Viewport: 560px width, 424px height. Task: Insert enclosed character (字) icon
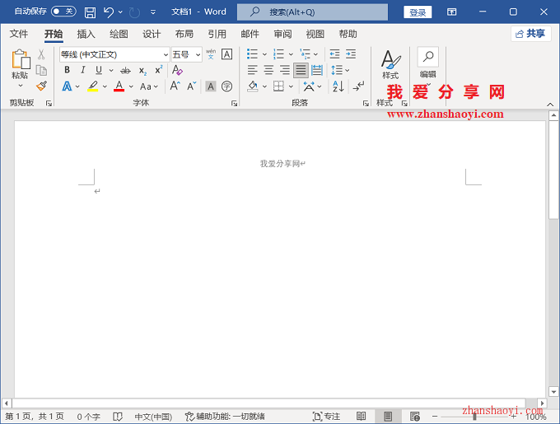pos(226,86)
